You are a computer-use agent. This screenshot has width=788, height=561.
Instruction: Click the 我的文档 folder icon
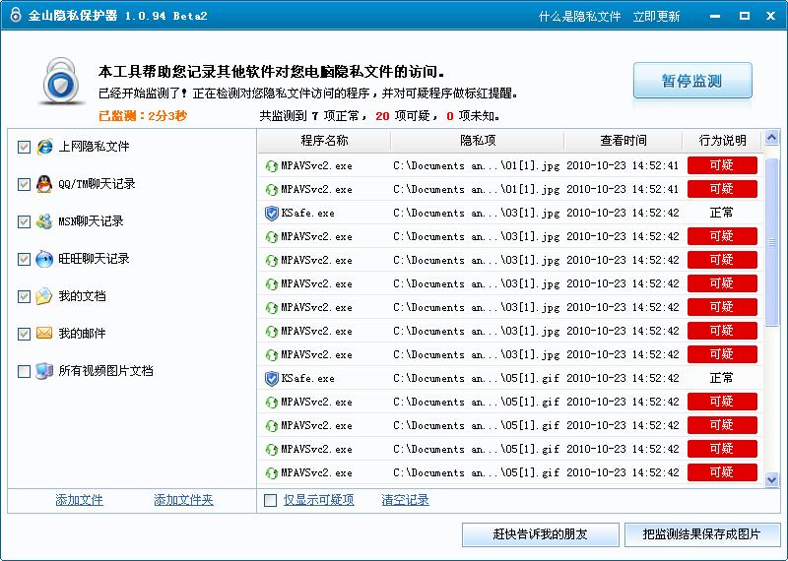[44, 296]
